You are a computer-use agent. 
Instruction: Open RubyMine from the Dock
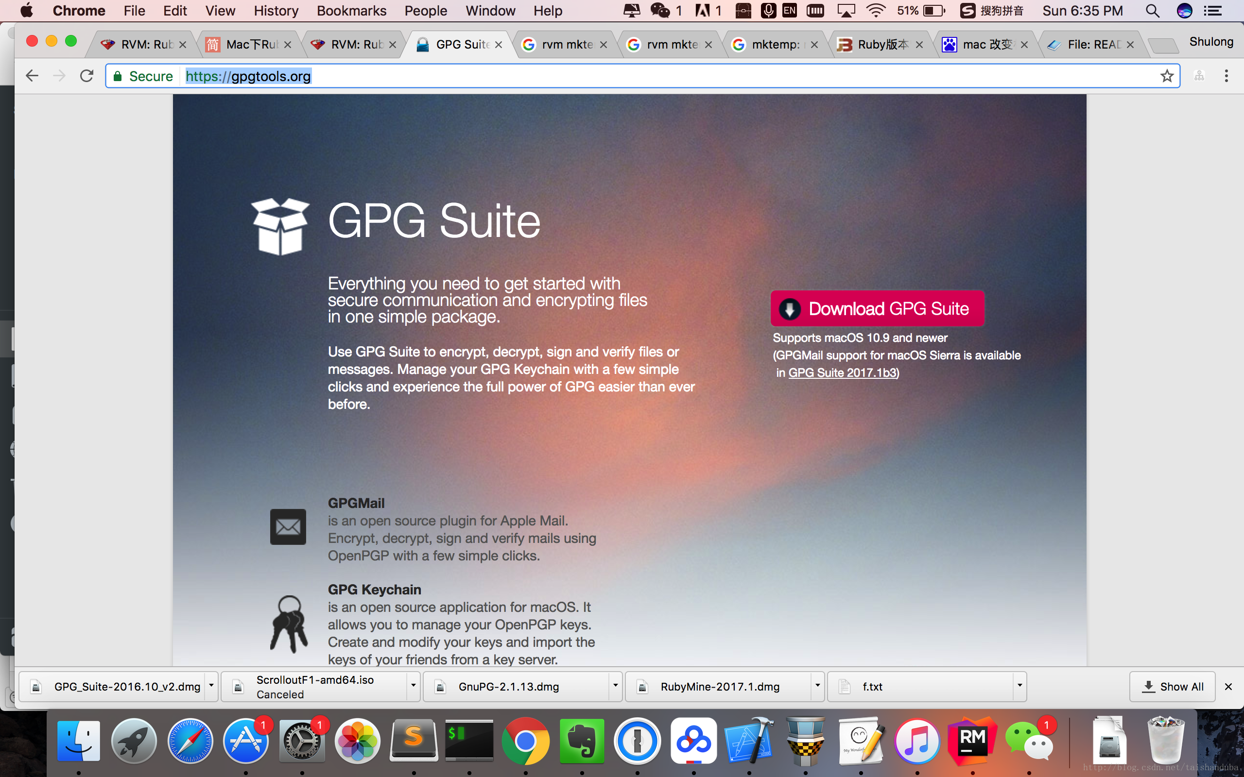[x=972, y=741]
